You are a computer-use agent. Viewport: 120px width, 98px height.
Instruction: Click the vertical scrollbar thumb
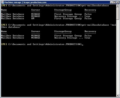tap(118, 13)
